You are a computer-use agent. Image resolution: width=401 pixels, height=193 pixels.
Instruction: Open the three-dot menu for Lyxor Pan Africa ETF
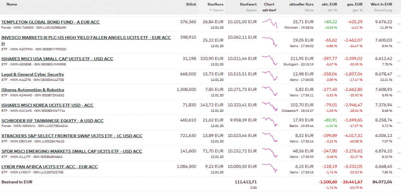pyautogui.click(x=399, y=169)
